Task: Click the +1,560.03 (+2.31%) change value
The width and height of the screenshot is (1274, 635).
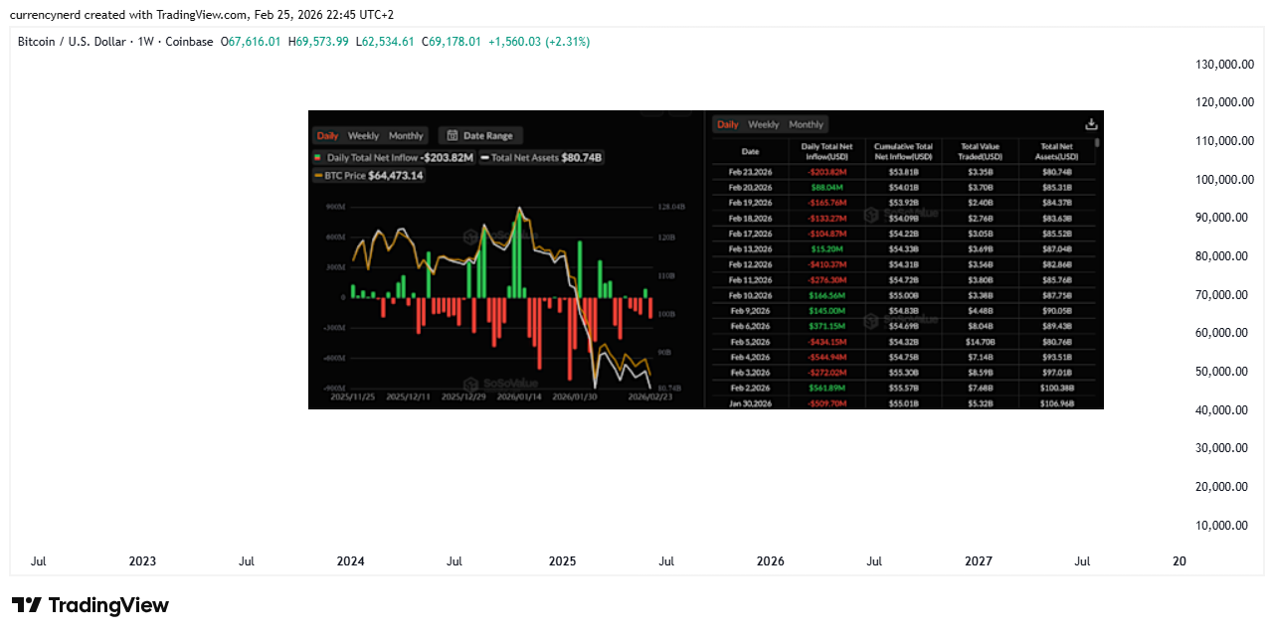Action: pyautogui.click(x=539, y=42)
